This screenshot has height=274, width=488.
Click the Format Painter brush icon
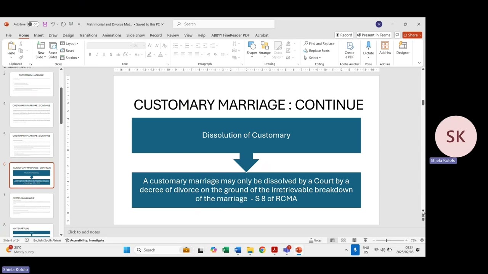tap(21, 57)
